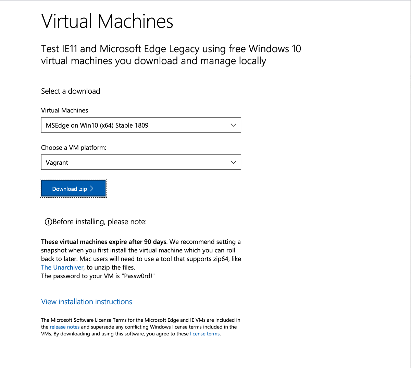
Task: Open the license terms link
Action: [x=205, y=334]
